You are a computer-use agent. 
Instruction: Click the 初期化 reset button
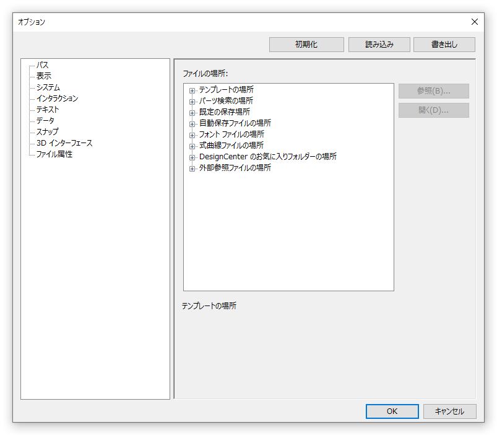click(x=306, y=45)
